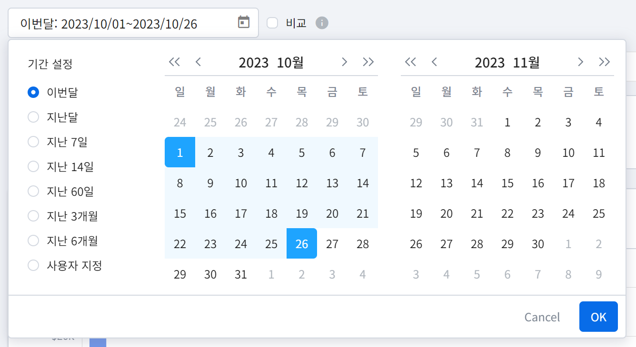The width and height of the screenshot is (636, 347).
Task: Enable the 비교 checkbox
Action: [x=272, y=23]
